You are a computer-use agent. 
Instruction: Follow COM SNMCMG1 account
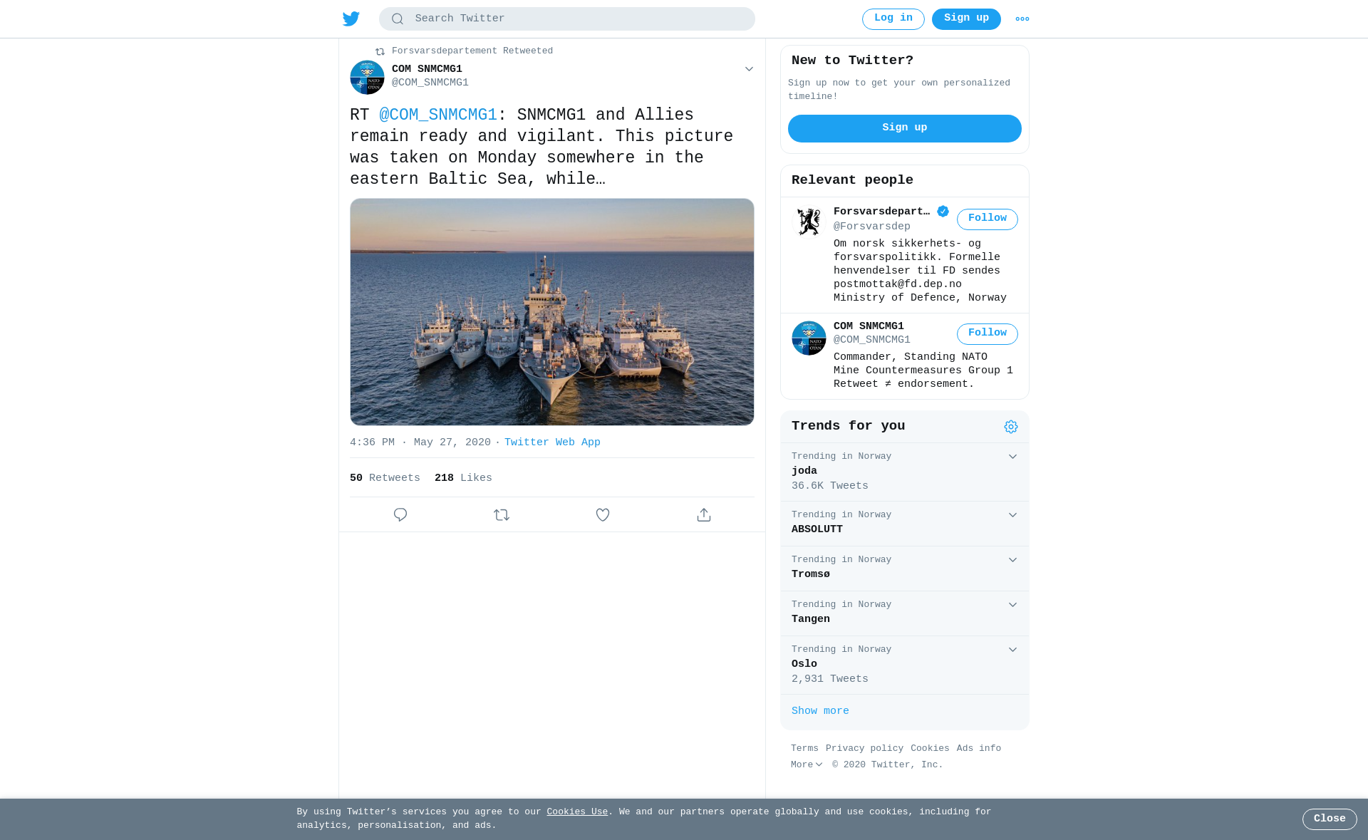[987, 333]
